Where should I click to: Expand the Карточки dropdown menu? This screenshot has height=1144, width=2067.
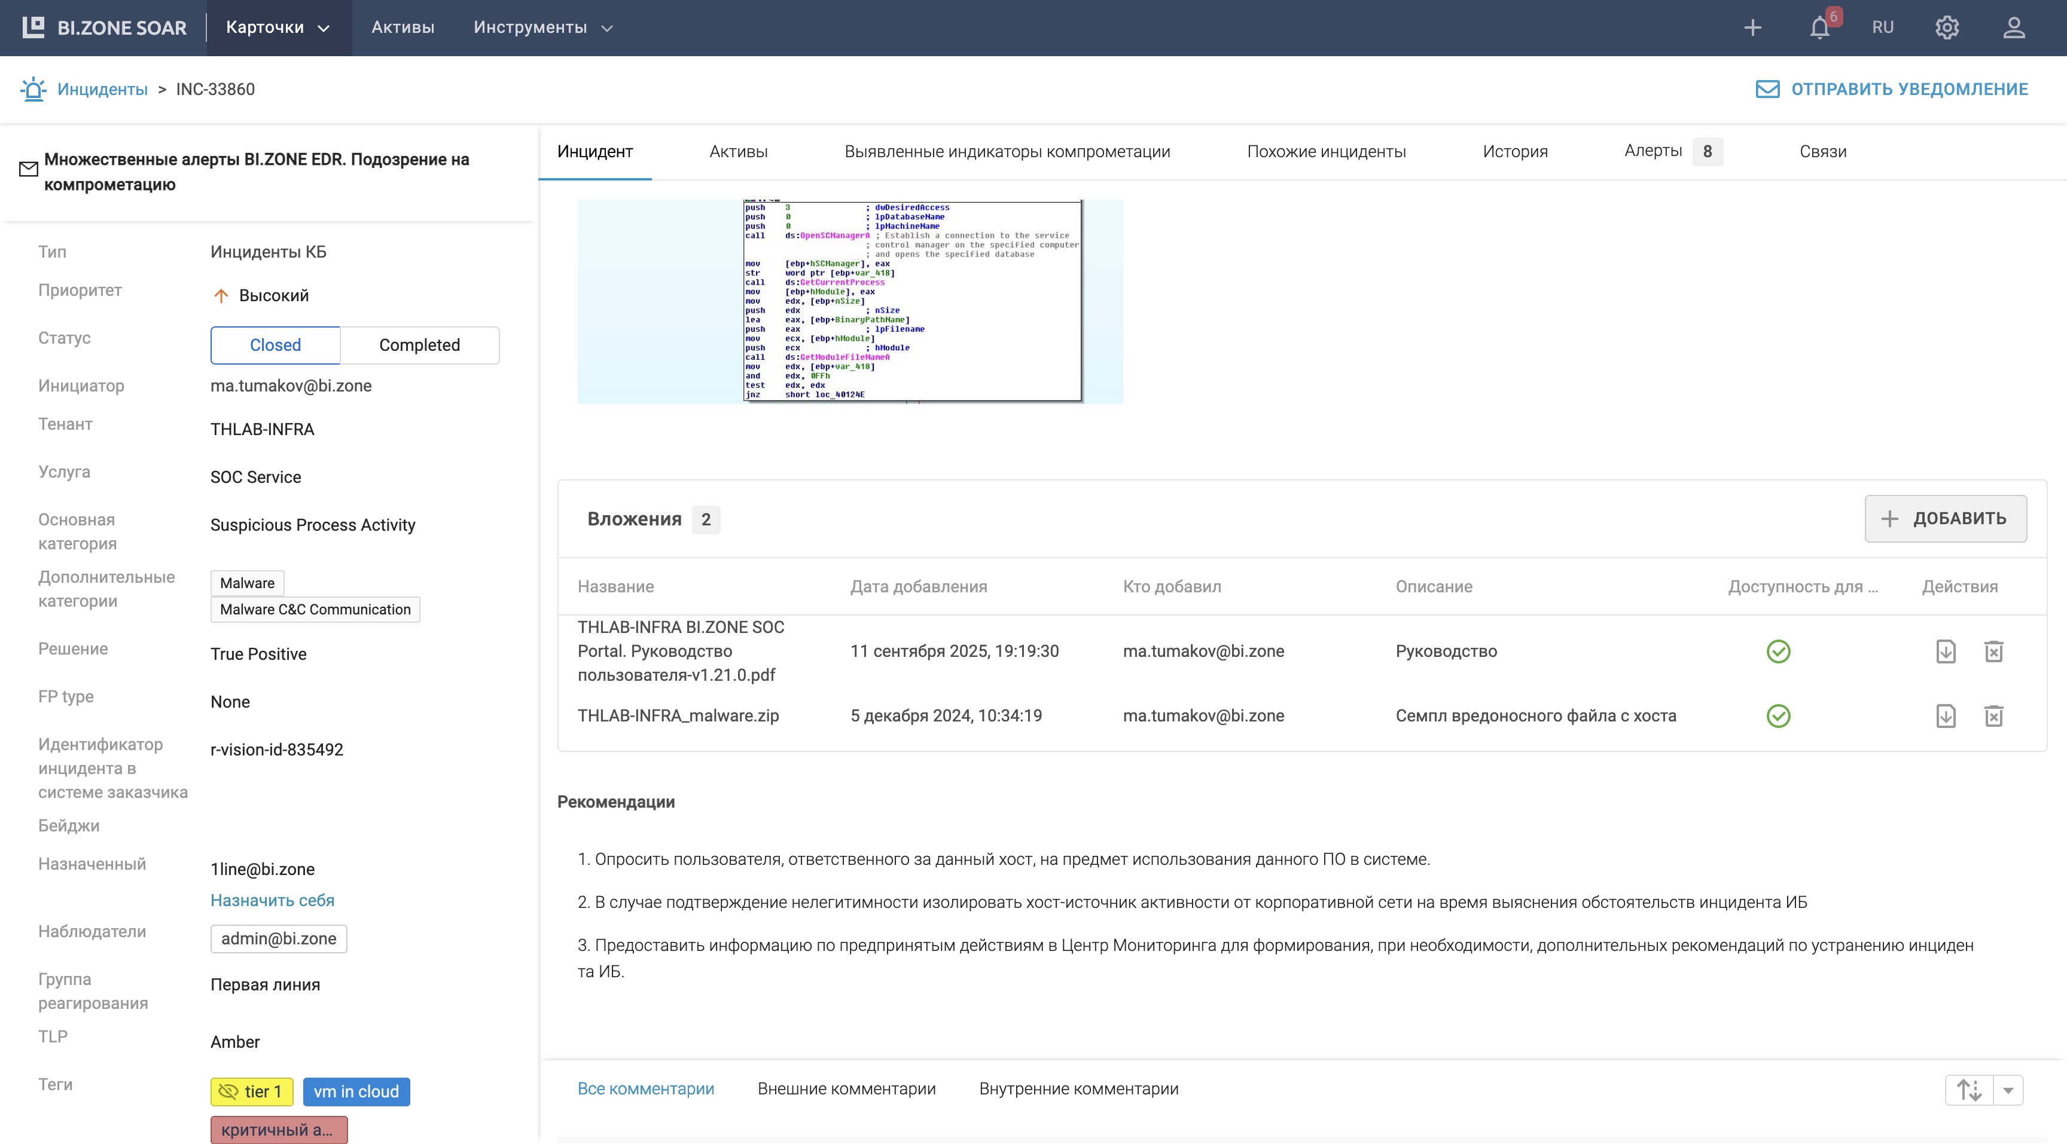[x=278, y=28]
